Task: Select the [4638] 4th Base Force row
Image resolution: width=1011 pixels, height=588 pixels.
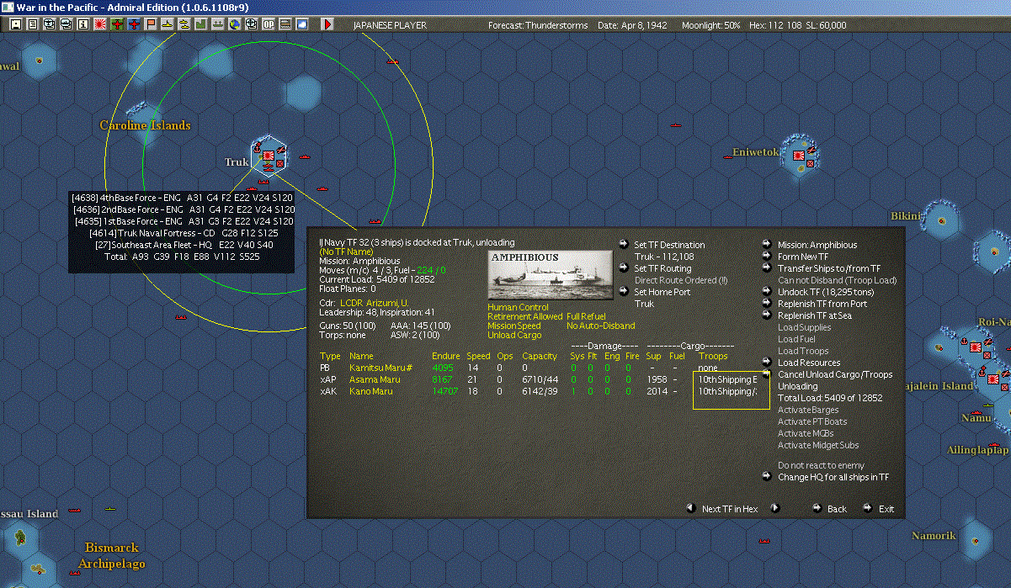Action: point(183,198)
